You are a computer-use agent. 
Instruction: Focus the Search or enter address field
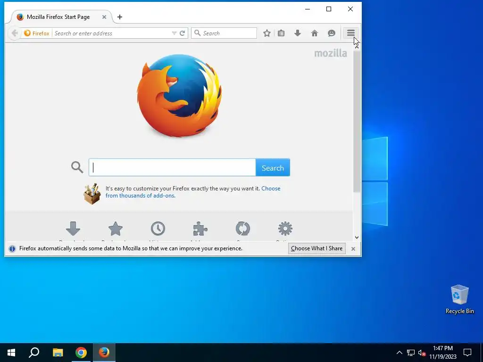pyautogui.click(x=111, y=33)
